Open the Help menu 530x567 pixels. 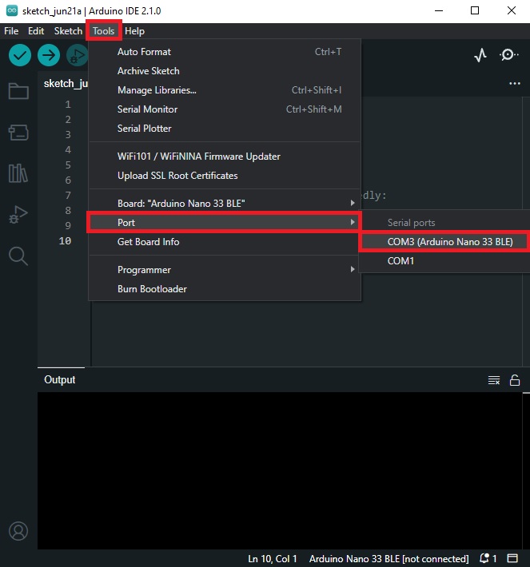pyautogui.click(x=134, y=31)
